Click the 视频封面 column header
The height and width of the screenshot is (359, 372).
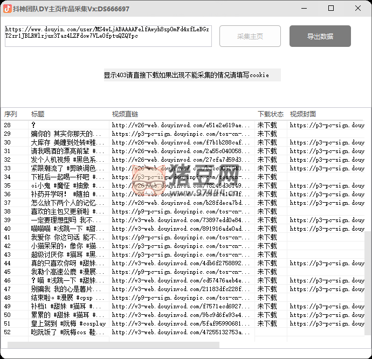tap(303, 114)
